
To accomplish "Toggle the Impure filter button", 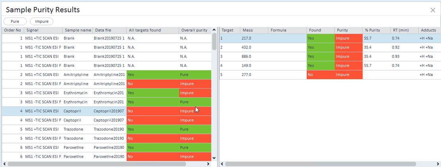I will (x=42, y=21).
